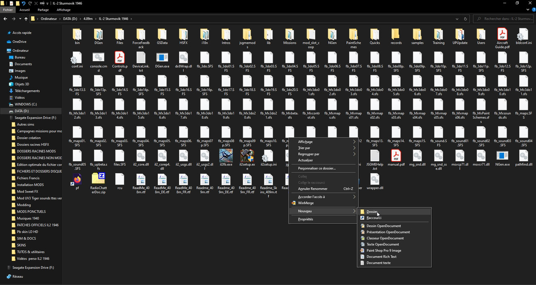Go up one folder level
This screenshot has width=536, height=285.
tap(26, 19)
